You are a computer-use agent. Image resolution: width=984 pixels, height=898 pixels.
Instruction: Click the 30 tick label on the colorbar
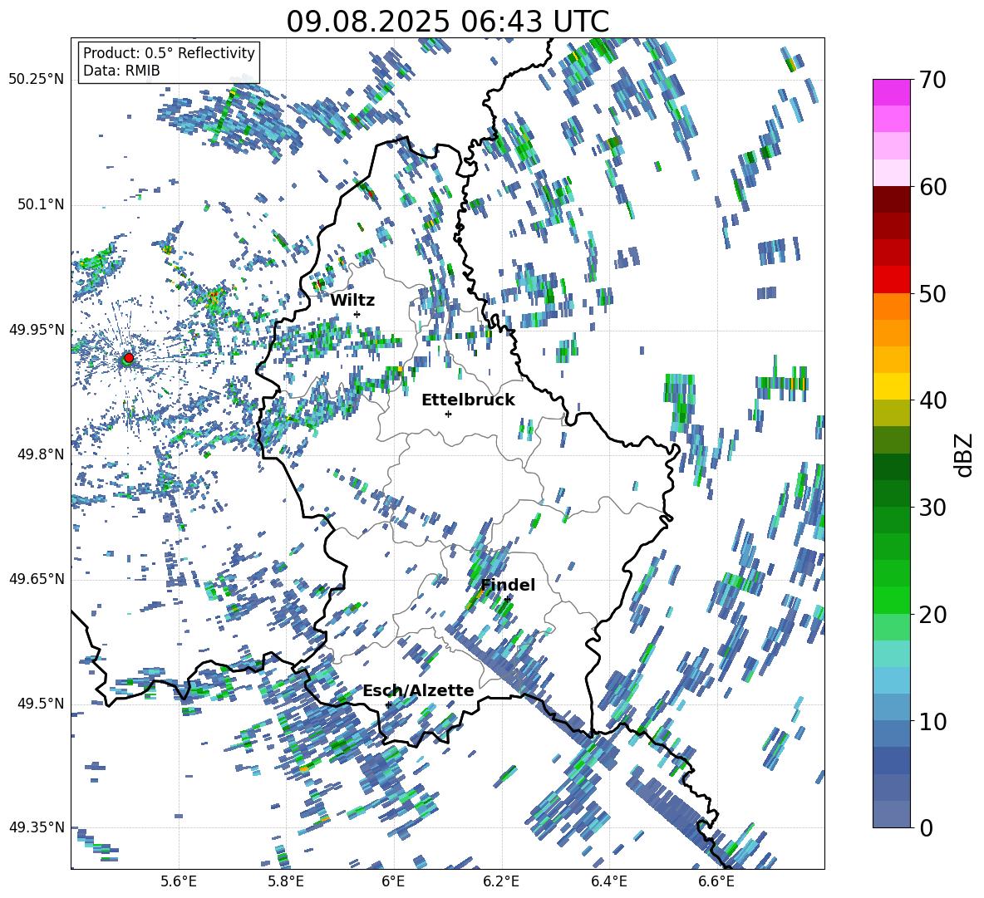[x=932, y=508]
